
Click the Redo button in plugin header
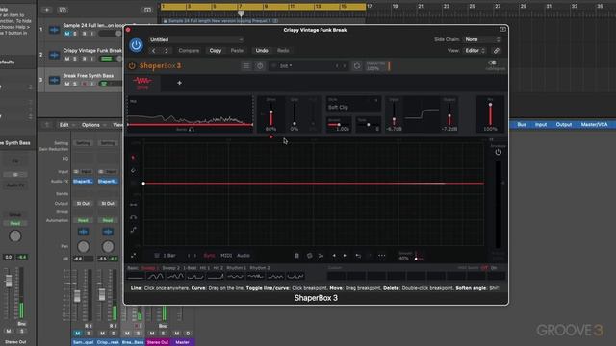point(283,51)
